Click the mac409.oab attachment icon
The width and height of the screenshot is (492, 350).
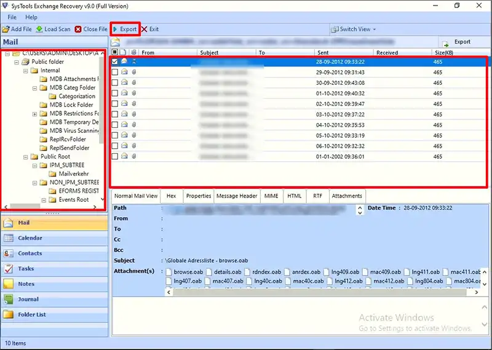click(x=365, y=272)
